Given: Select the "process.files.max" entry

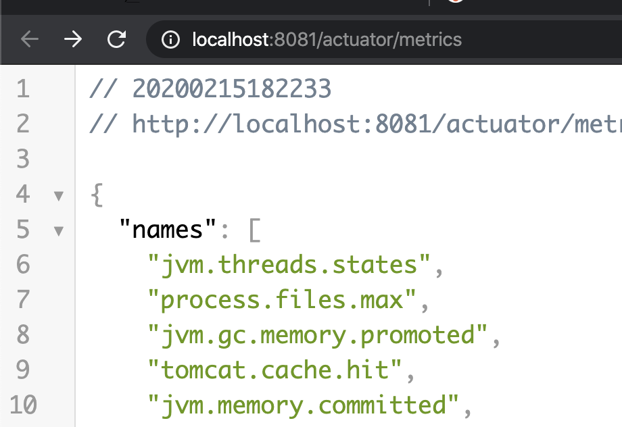Looking at the screenshot, I should (282, 300).
